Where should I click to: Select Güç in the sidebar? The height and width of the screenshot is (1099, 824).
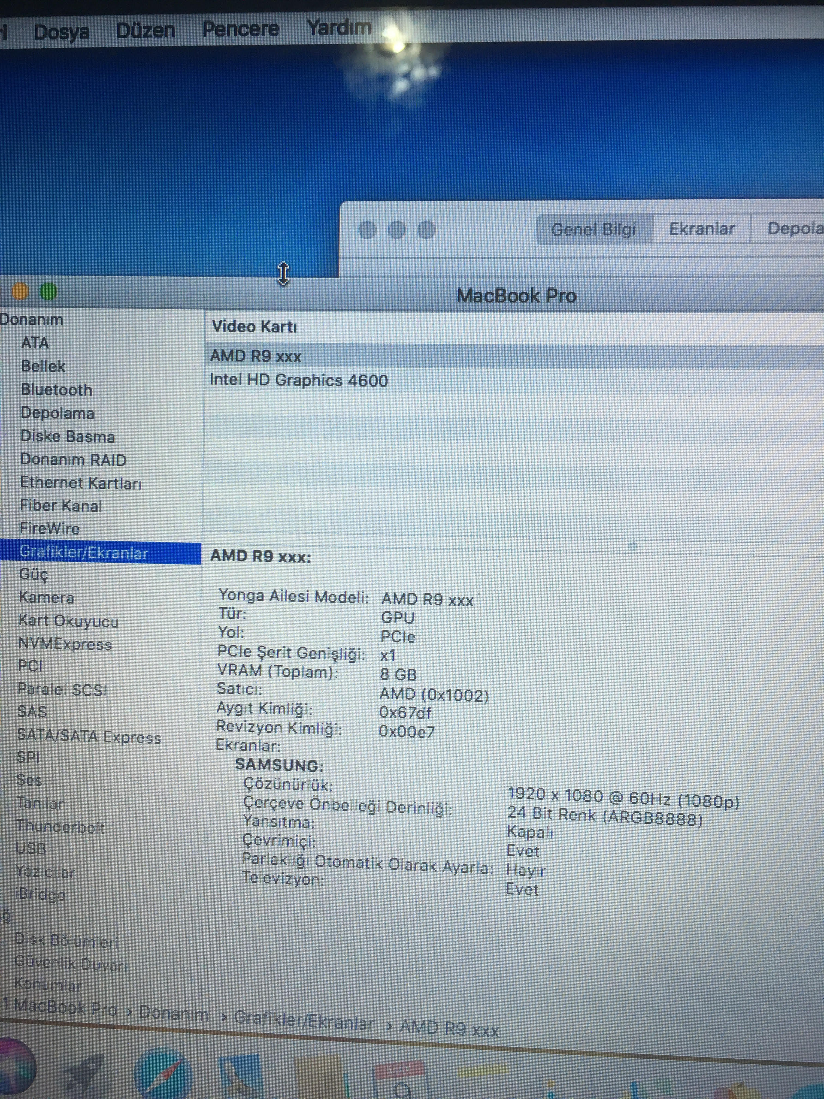coord(33,574)
